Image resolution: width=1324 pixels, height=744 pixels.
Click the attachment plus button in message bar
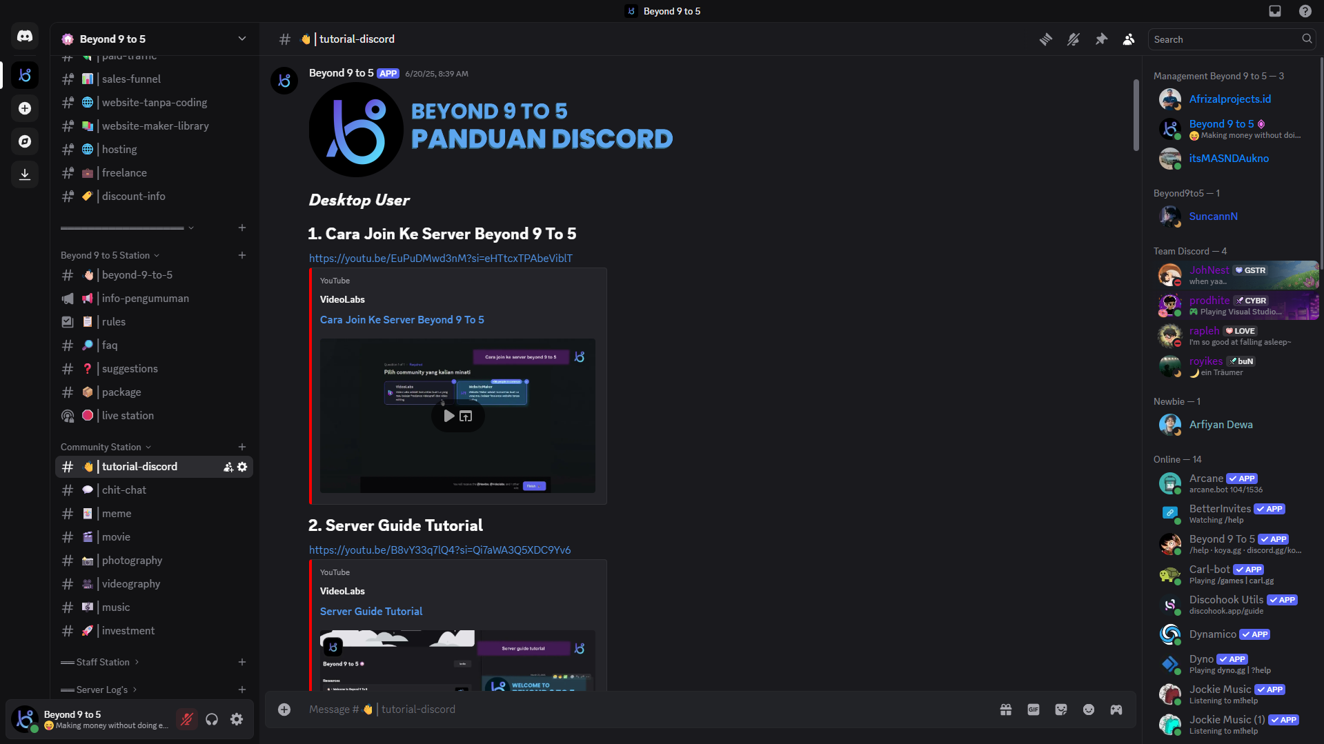click(284, 710)
